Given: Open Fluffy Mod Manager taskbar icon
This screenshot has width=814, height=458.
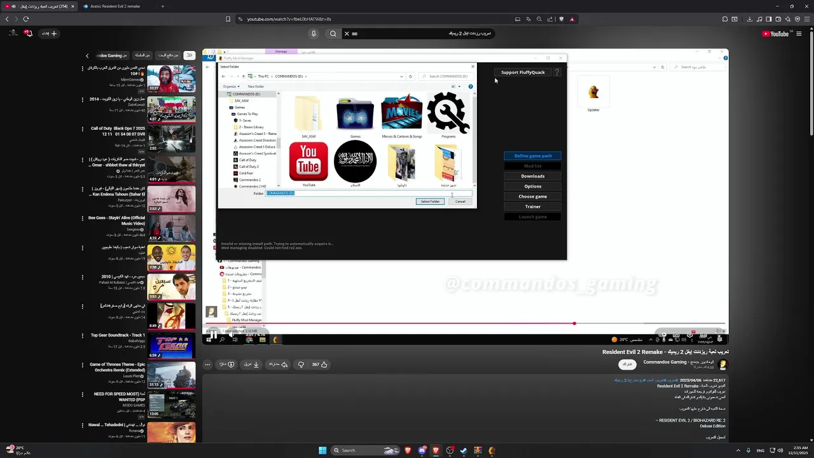Looking at the screenshot, I should (x=492, y=451).
